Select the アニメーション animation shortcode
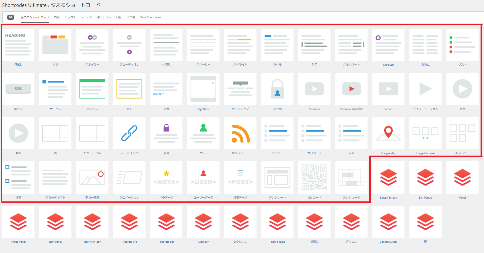This screenshot has height=253, width=484. tap(129, 177)
